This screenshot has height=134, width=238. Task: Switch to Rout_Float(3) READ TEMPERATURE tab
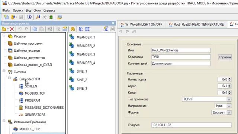[196, 25]
